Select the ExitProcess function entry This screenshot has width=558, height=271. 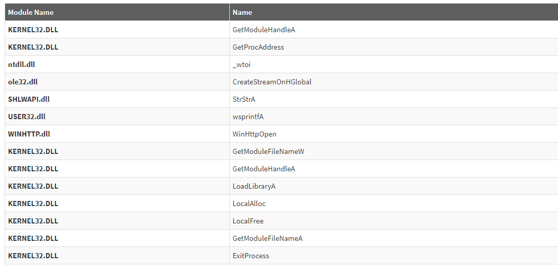tap(251, 256)
